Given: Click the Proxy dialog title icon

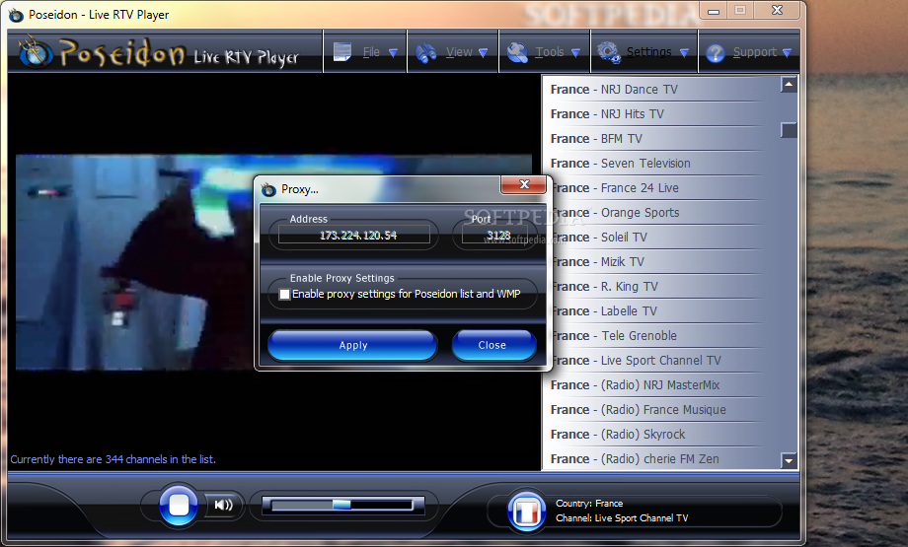Looking at the screenshot, I should pos(268,189).
